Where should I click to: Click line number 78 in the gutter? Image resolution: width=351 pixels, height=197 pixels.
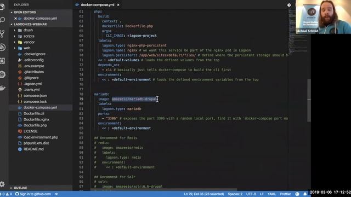point(81,94)
